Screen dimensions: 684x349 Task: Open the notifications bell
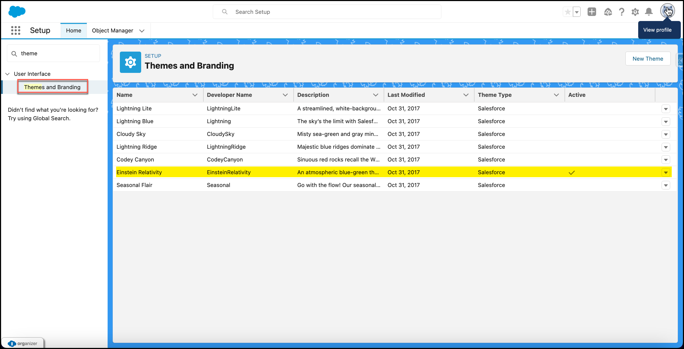pyautogui.click(x=649, y=12)
